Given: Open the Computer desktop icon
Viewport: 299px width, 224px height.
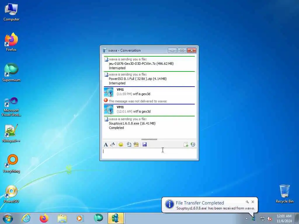Looking at the screenshot, I should coord(11,12).
